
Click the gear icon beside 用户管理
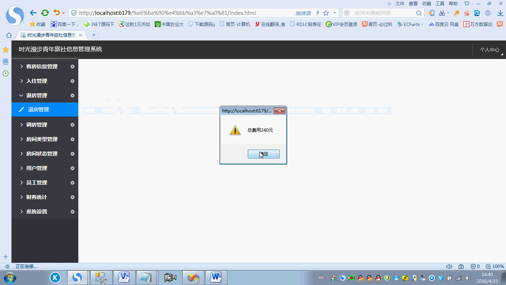tap(73, 168)
